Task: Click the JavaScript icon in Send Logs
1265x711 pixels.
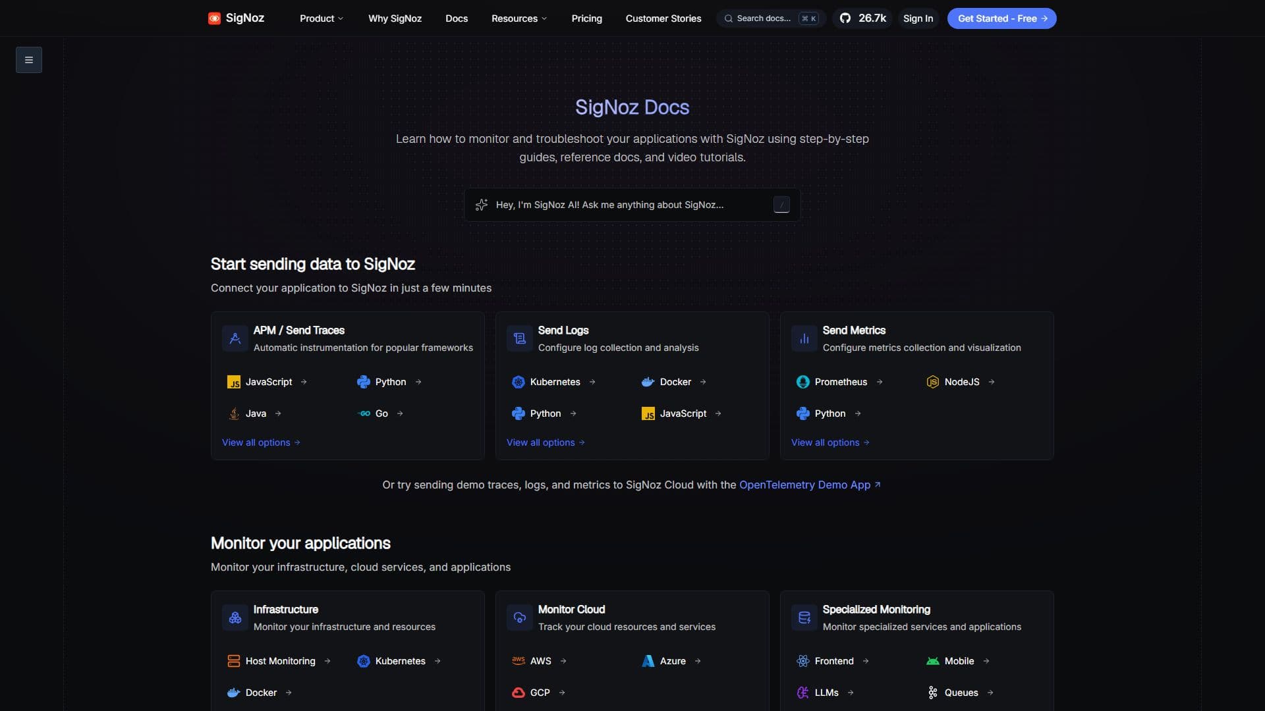Action: tap(648, 413)
